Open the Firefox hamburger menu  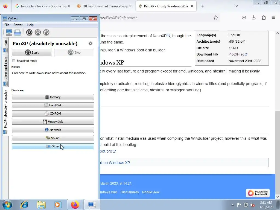273,17
